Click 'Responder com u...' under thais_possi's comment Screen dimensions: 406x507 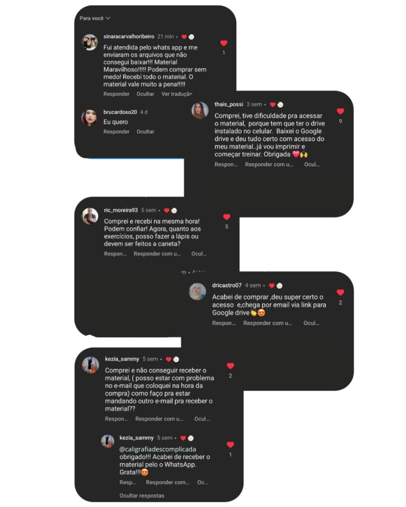[269, 164]
